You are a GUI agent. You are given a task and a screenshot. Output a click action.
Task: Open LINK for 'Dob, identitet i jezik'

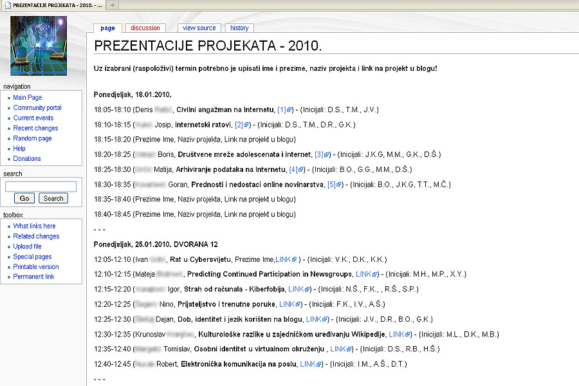(317, 320)
